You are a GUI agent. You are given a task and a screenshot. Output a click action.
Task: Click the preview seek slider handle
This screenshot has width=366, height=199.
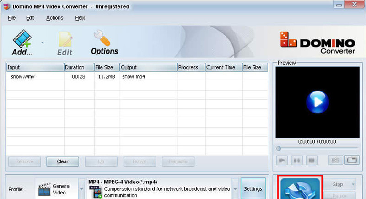[279, 148]
